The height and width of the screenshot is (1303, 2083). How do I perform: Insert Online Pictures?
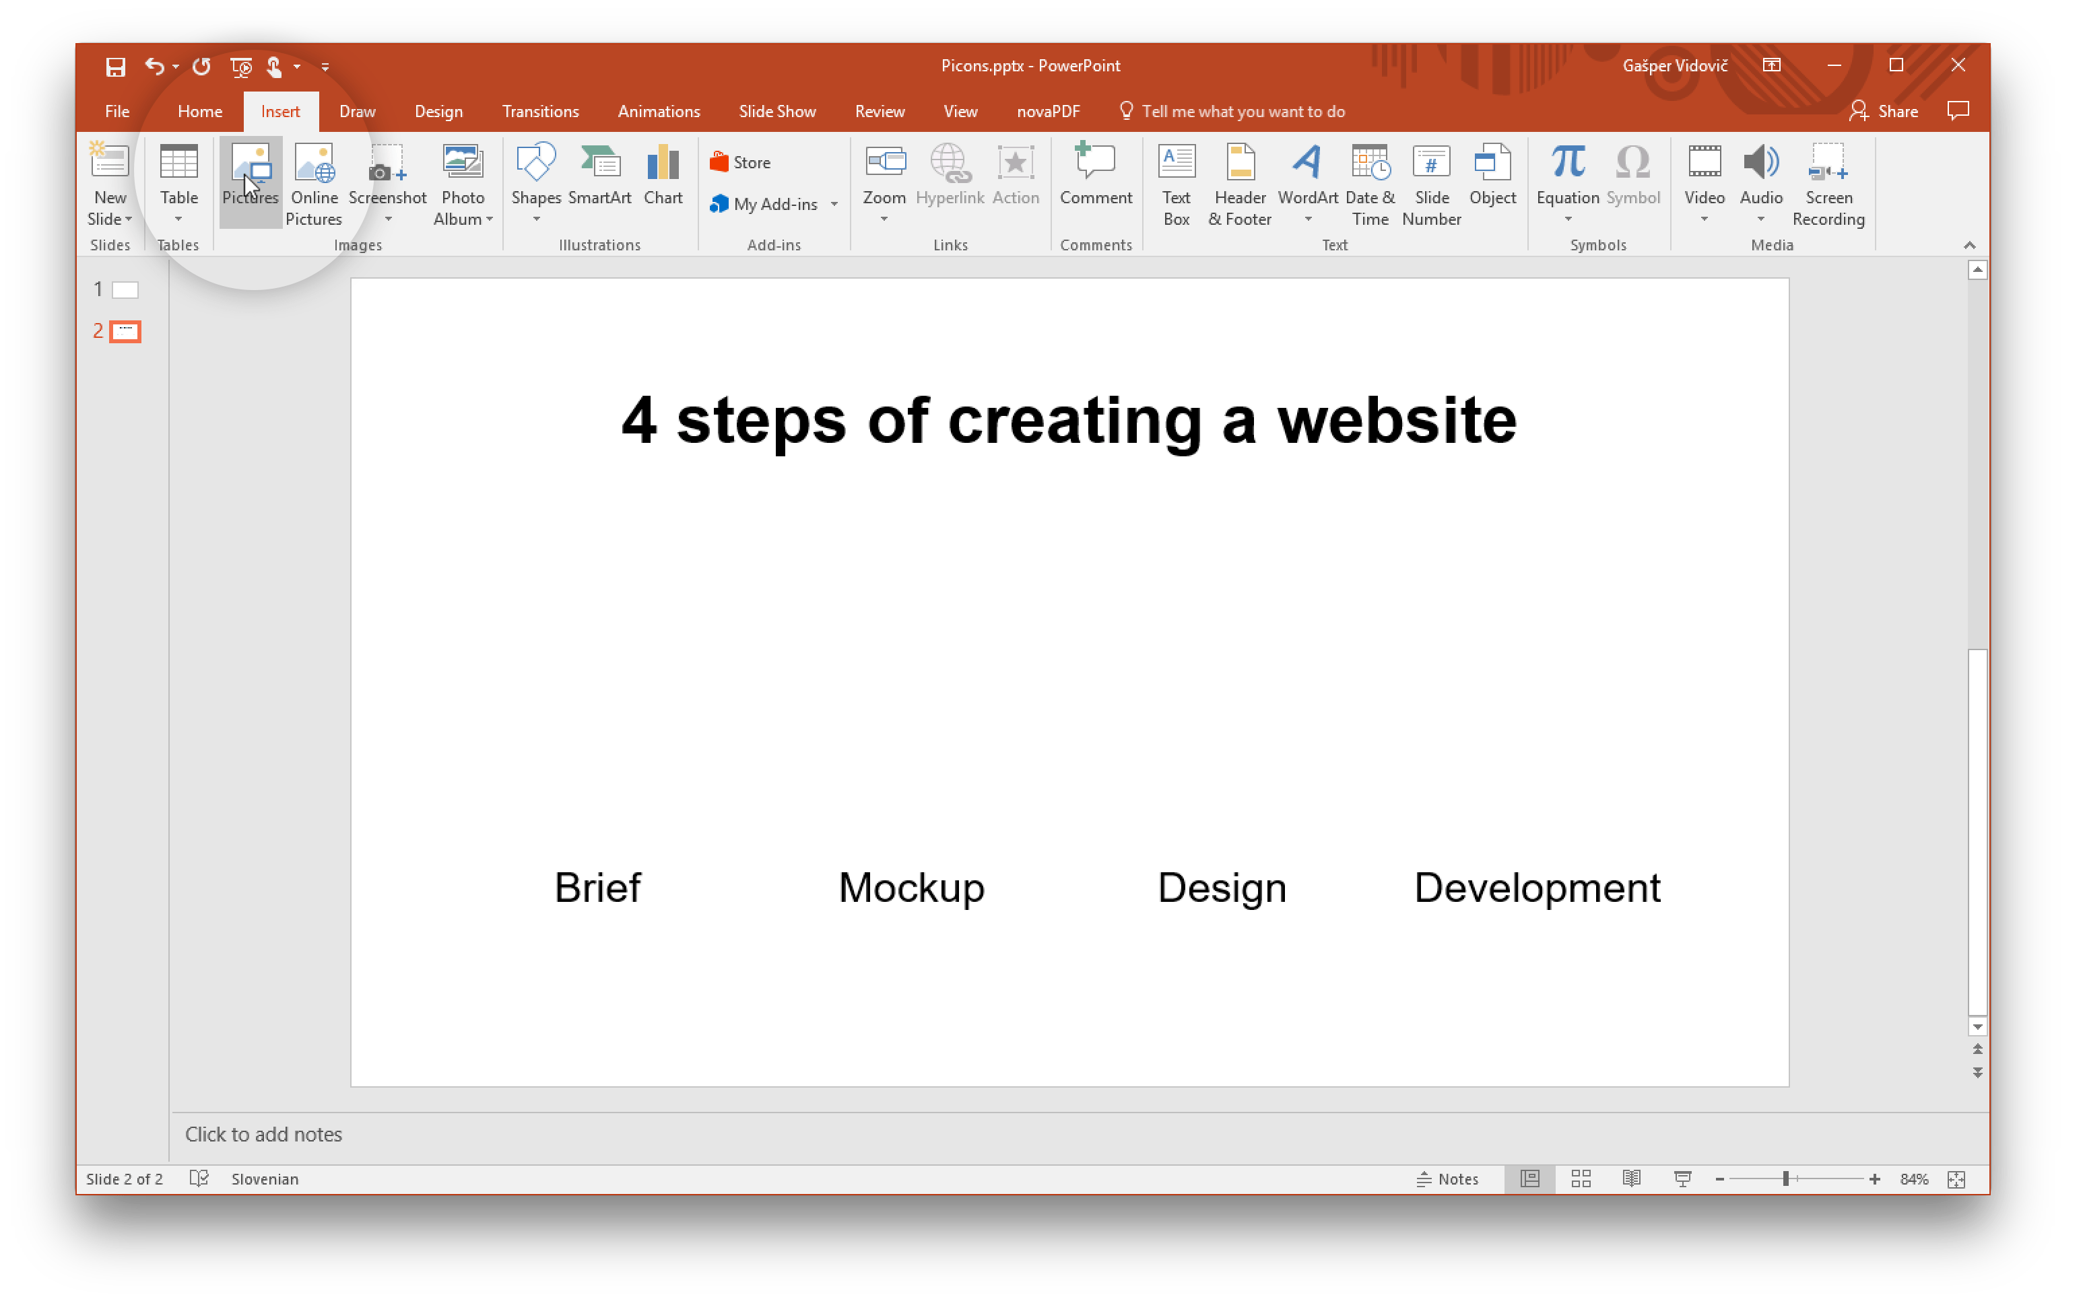[314, 184]
